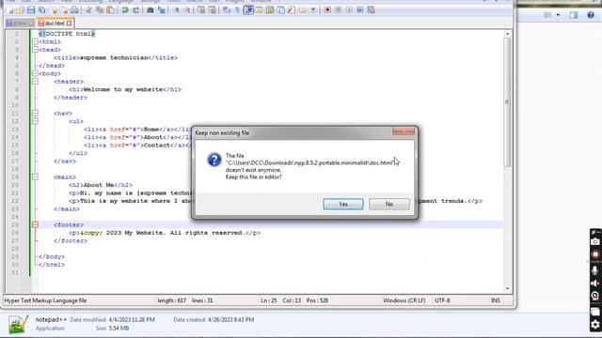Click the Zoom Out toolbar icon
Image resolution: width=602 pixels, height=338 pixels.
pyautogui.click(x=186, y=10)
